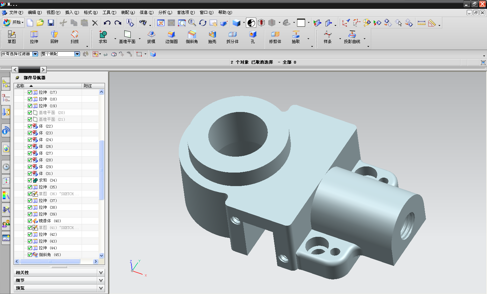
Task: Click the navigator vertical scrollbar down arrow
Action: [x=102, y=256]
